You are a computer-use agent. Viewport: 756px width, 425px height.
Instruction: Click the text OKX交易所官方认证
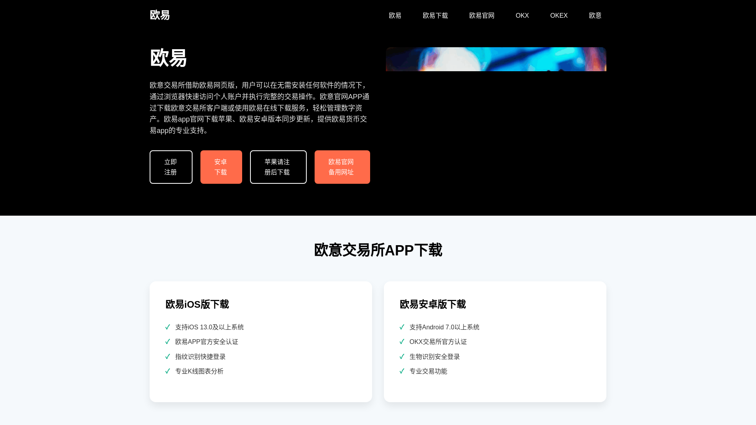(438, 342)
